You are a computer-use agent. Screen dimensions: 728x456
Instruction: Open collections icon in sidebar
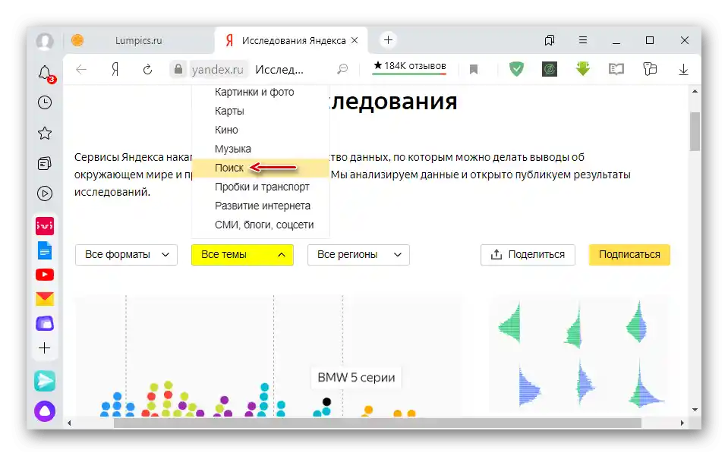click(x=45, y=163)
